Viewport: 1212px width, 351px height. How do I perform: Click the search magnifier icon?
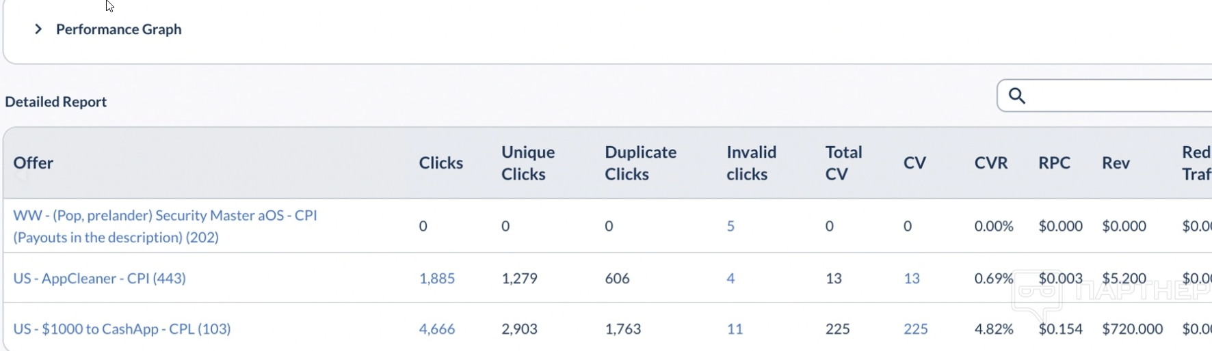click(1017, 96)
